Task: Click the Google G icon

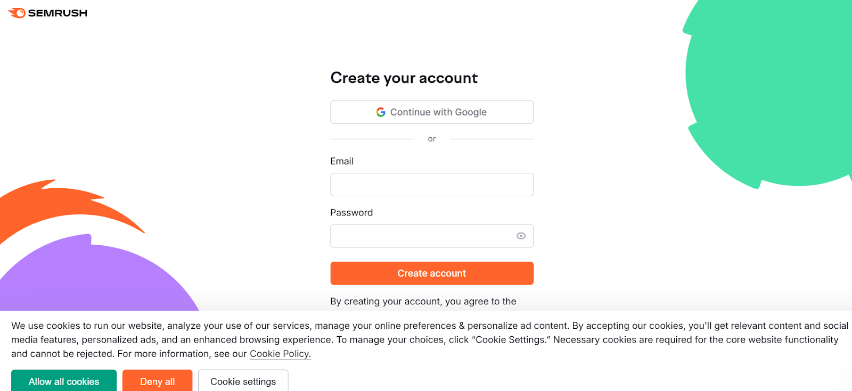Action: [x=381, y=112]
